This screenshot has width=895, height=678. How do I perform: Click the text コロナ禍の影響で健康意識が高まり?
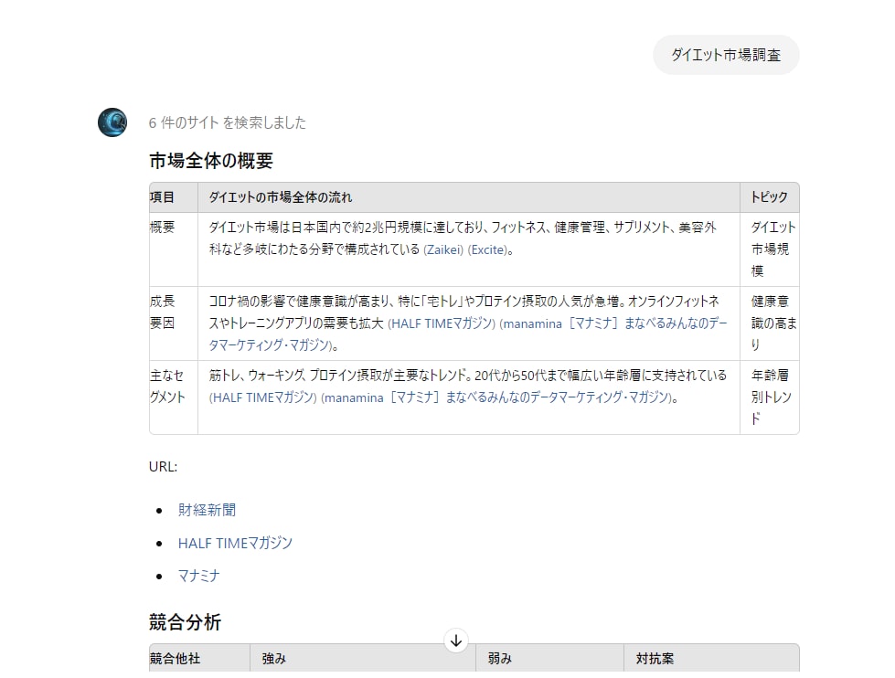(300, 302)
